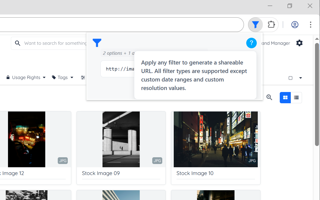Click the Stock Image 09 title
Viewport: 320px width, 200px height.
[x=101, y=173]
